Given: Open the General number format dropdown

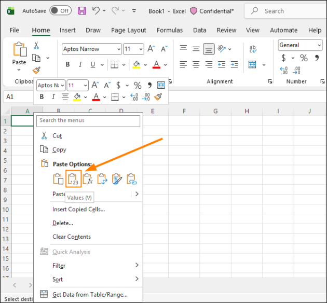Looking at the screenshot, I should [x=319, y=45].
